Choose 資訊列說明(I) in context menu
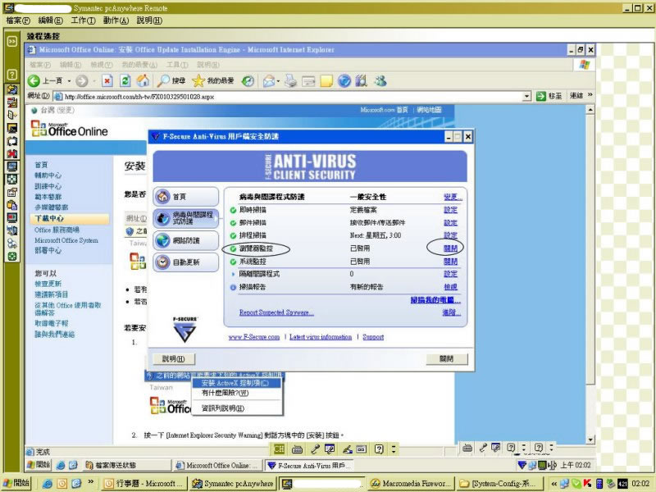The height and width of the screenshot is (492, 656). [236, 408]
